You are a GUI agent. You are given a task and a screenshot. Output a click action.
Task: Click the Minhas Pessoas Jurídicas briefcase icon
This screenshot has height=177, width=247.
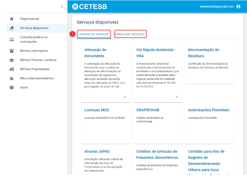(12, 60)
